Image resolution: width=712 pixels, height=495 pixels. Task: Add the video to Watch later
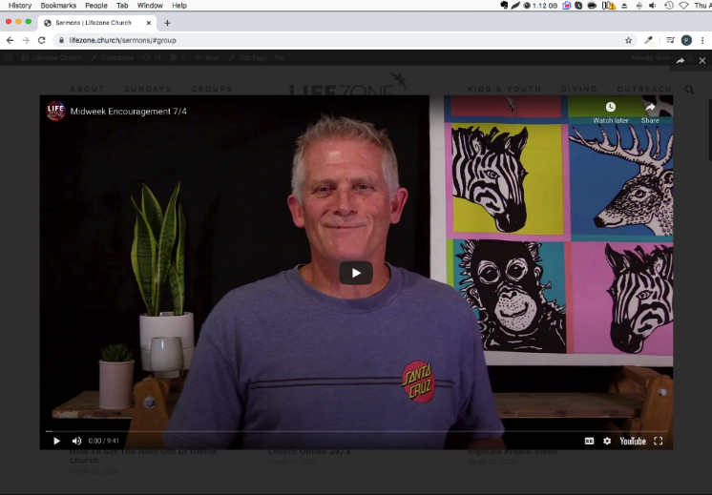point(611,112)
